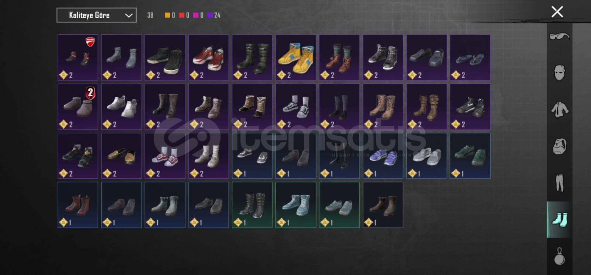Click the dropdown chevron beside Kaliteye Göre

[129, 15]
